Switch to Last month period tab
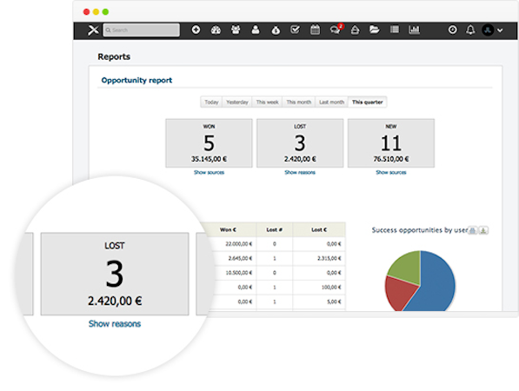 332,102
